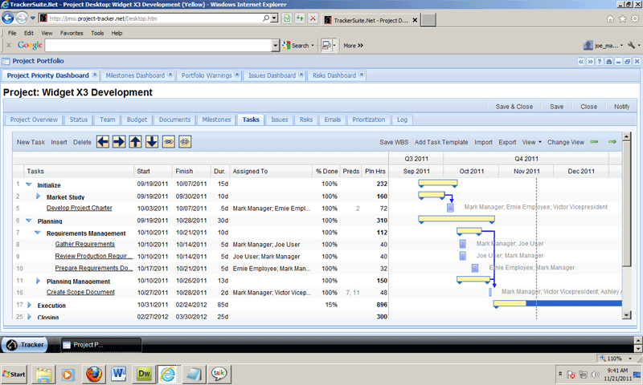The image size is (643, 385).
Task: Open Develop Project Charter task link
Action: 79,208
